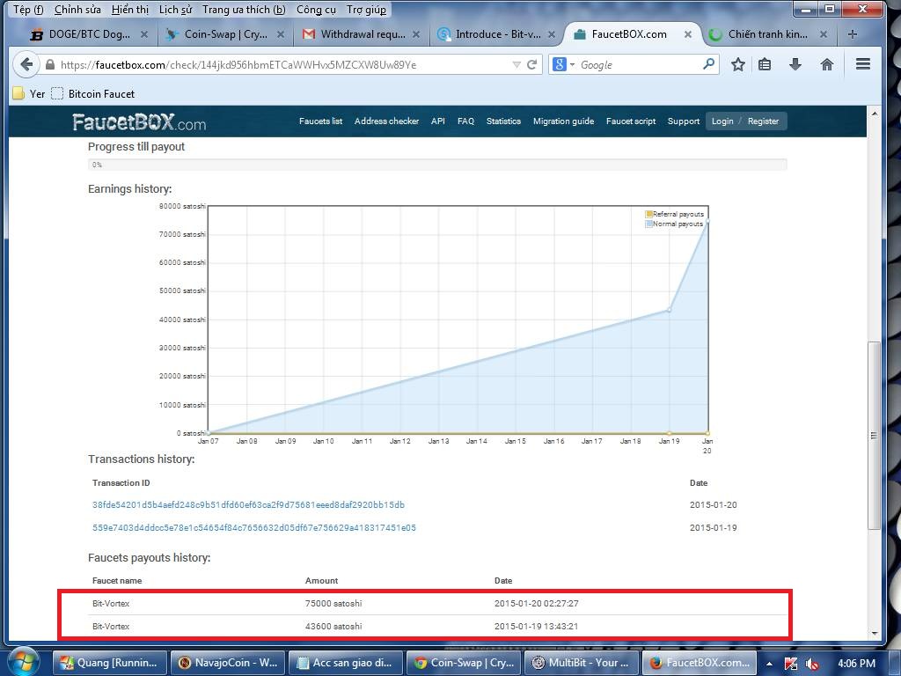Go to the browser home icon

click(827, 64)
